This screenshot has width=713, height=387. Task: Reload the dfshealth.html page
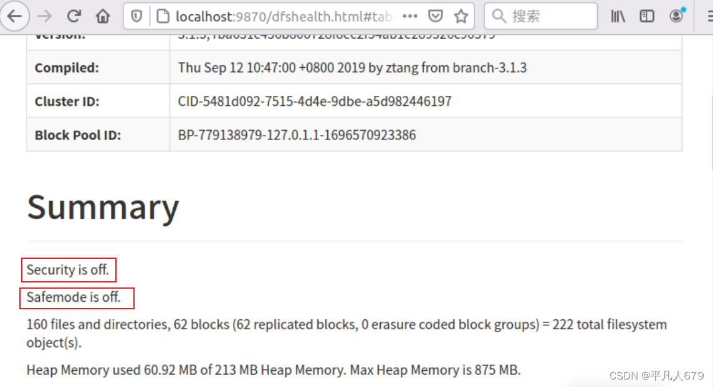(74, 16)
